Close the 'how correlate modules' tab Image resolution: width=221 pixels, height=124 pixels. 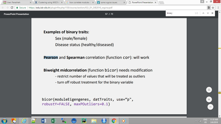[93, 2]
